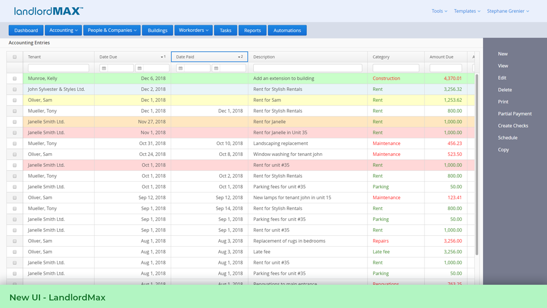Open the Date Due start calendar picker
547x308 pixels.
coord(104,68)
